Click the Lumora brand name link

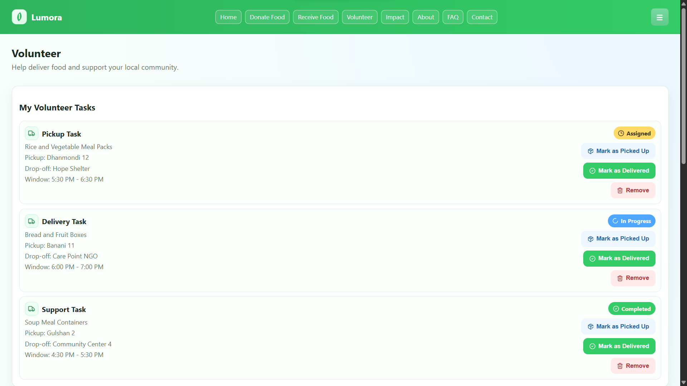(47, 17)
